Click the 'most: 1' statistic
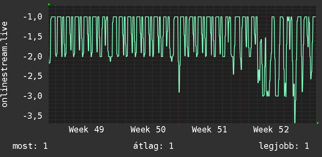This screenshot has height=157, width=322. [x=30, y=146]
